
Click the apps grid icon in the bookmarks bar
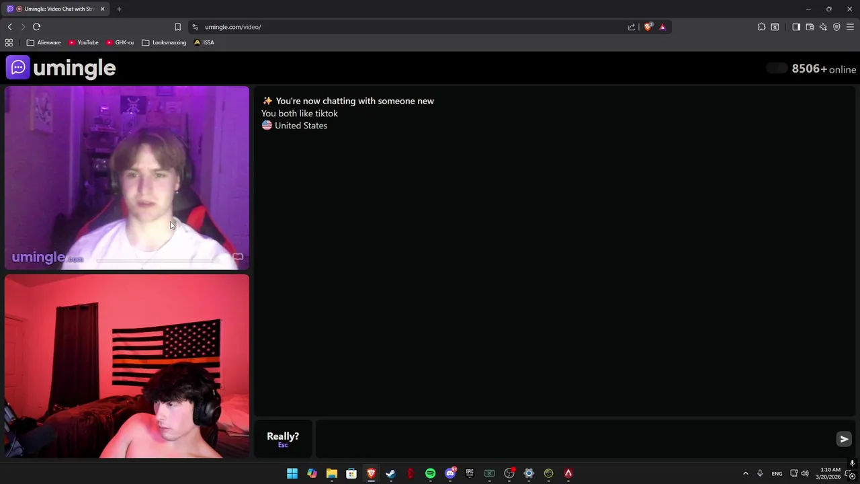click(9, 42)
